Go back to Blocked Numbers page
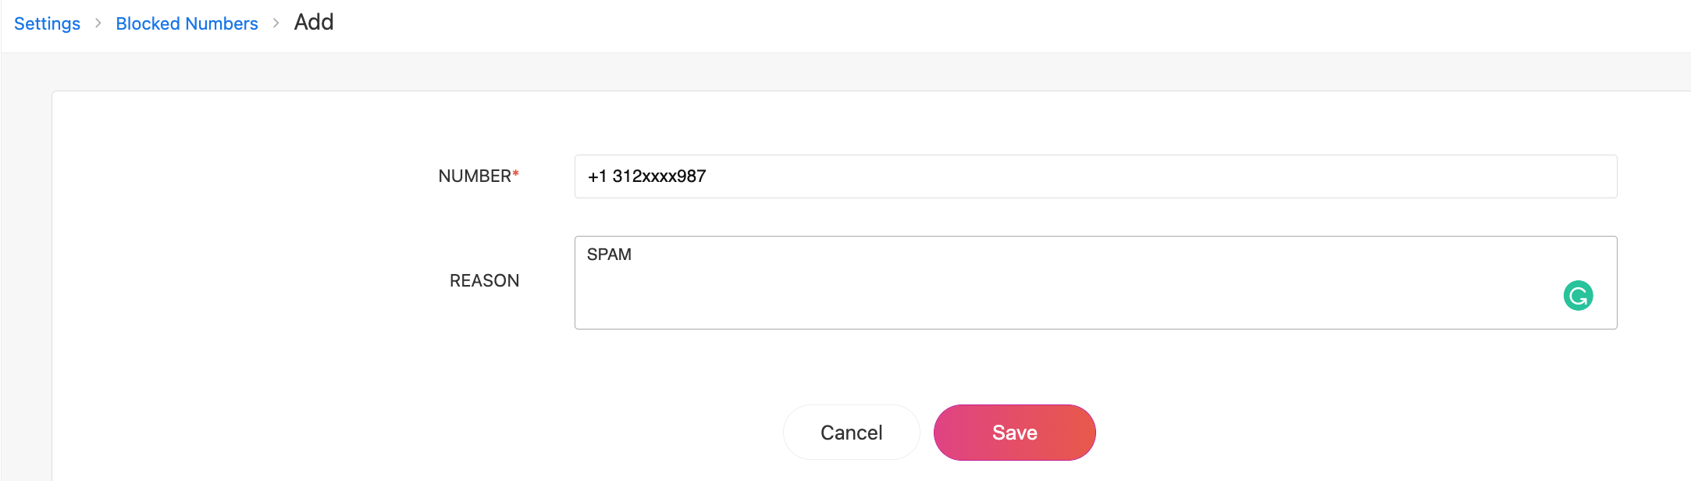 point(187,23)
